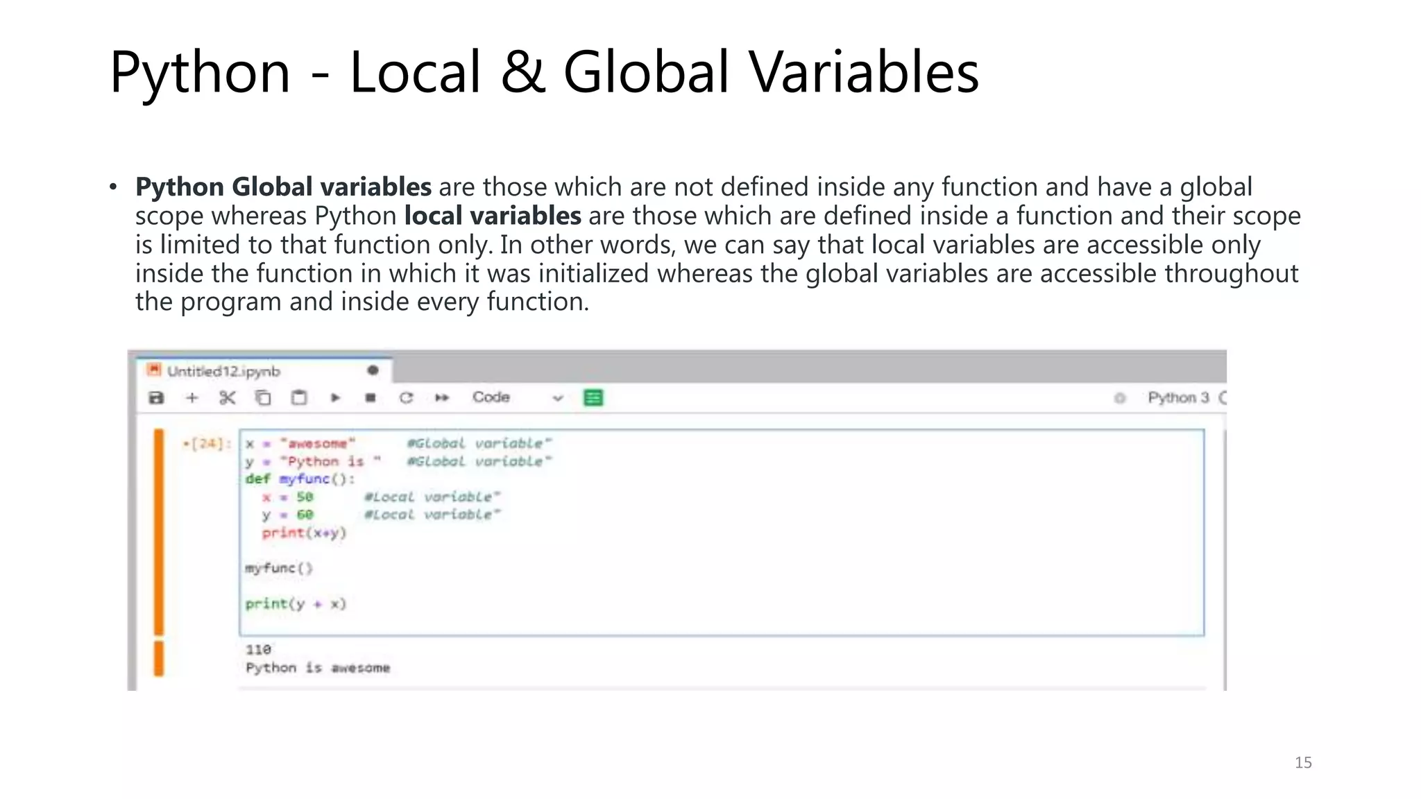Click the bold 'local variables' text
The width and height of the screenshot is (1421, 799).
493,216
